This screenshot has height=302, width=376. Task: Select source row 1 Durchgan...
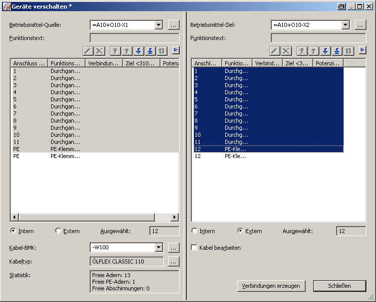pos(95,71)
